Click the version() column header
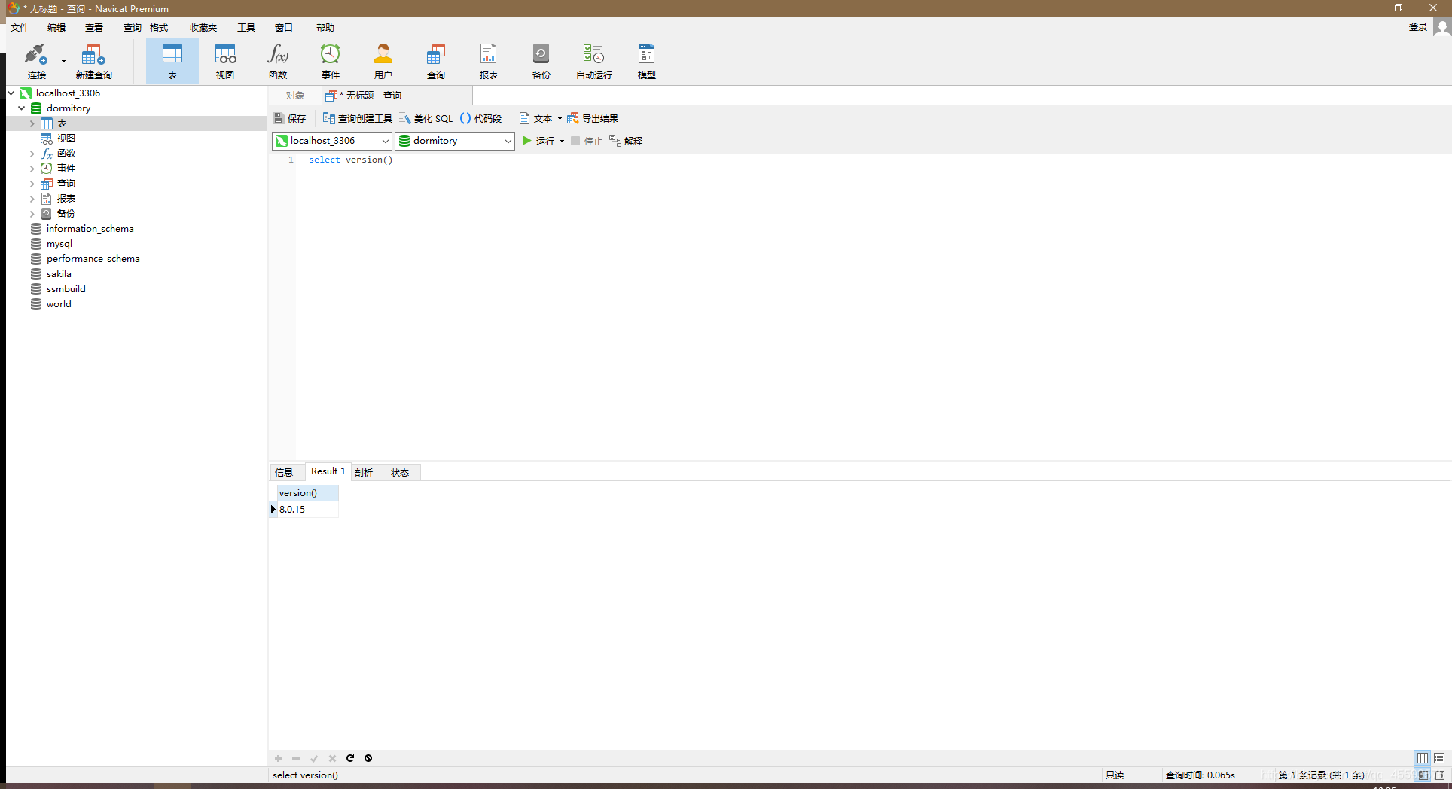The height and width of the screenshot is (789, 1452). click(x=307, y=493)
